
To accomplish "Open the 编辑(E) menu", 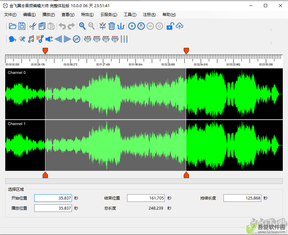I will pyautogui.click(x=29, y=15).
